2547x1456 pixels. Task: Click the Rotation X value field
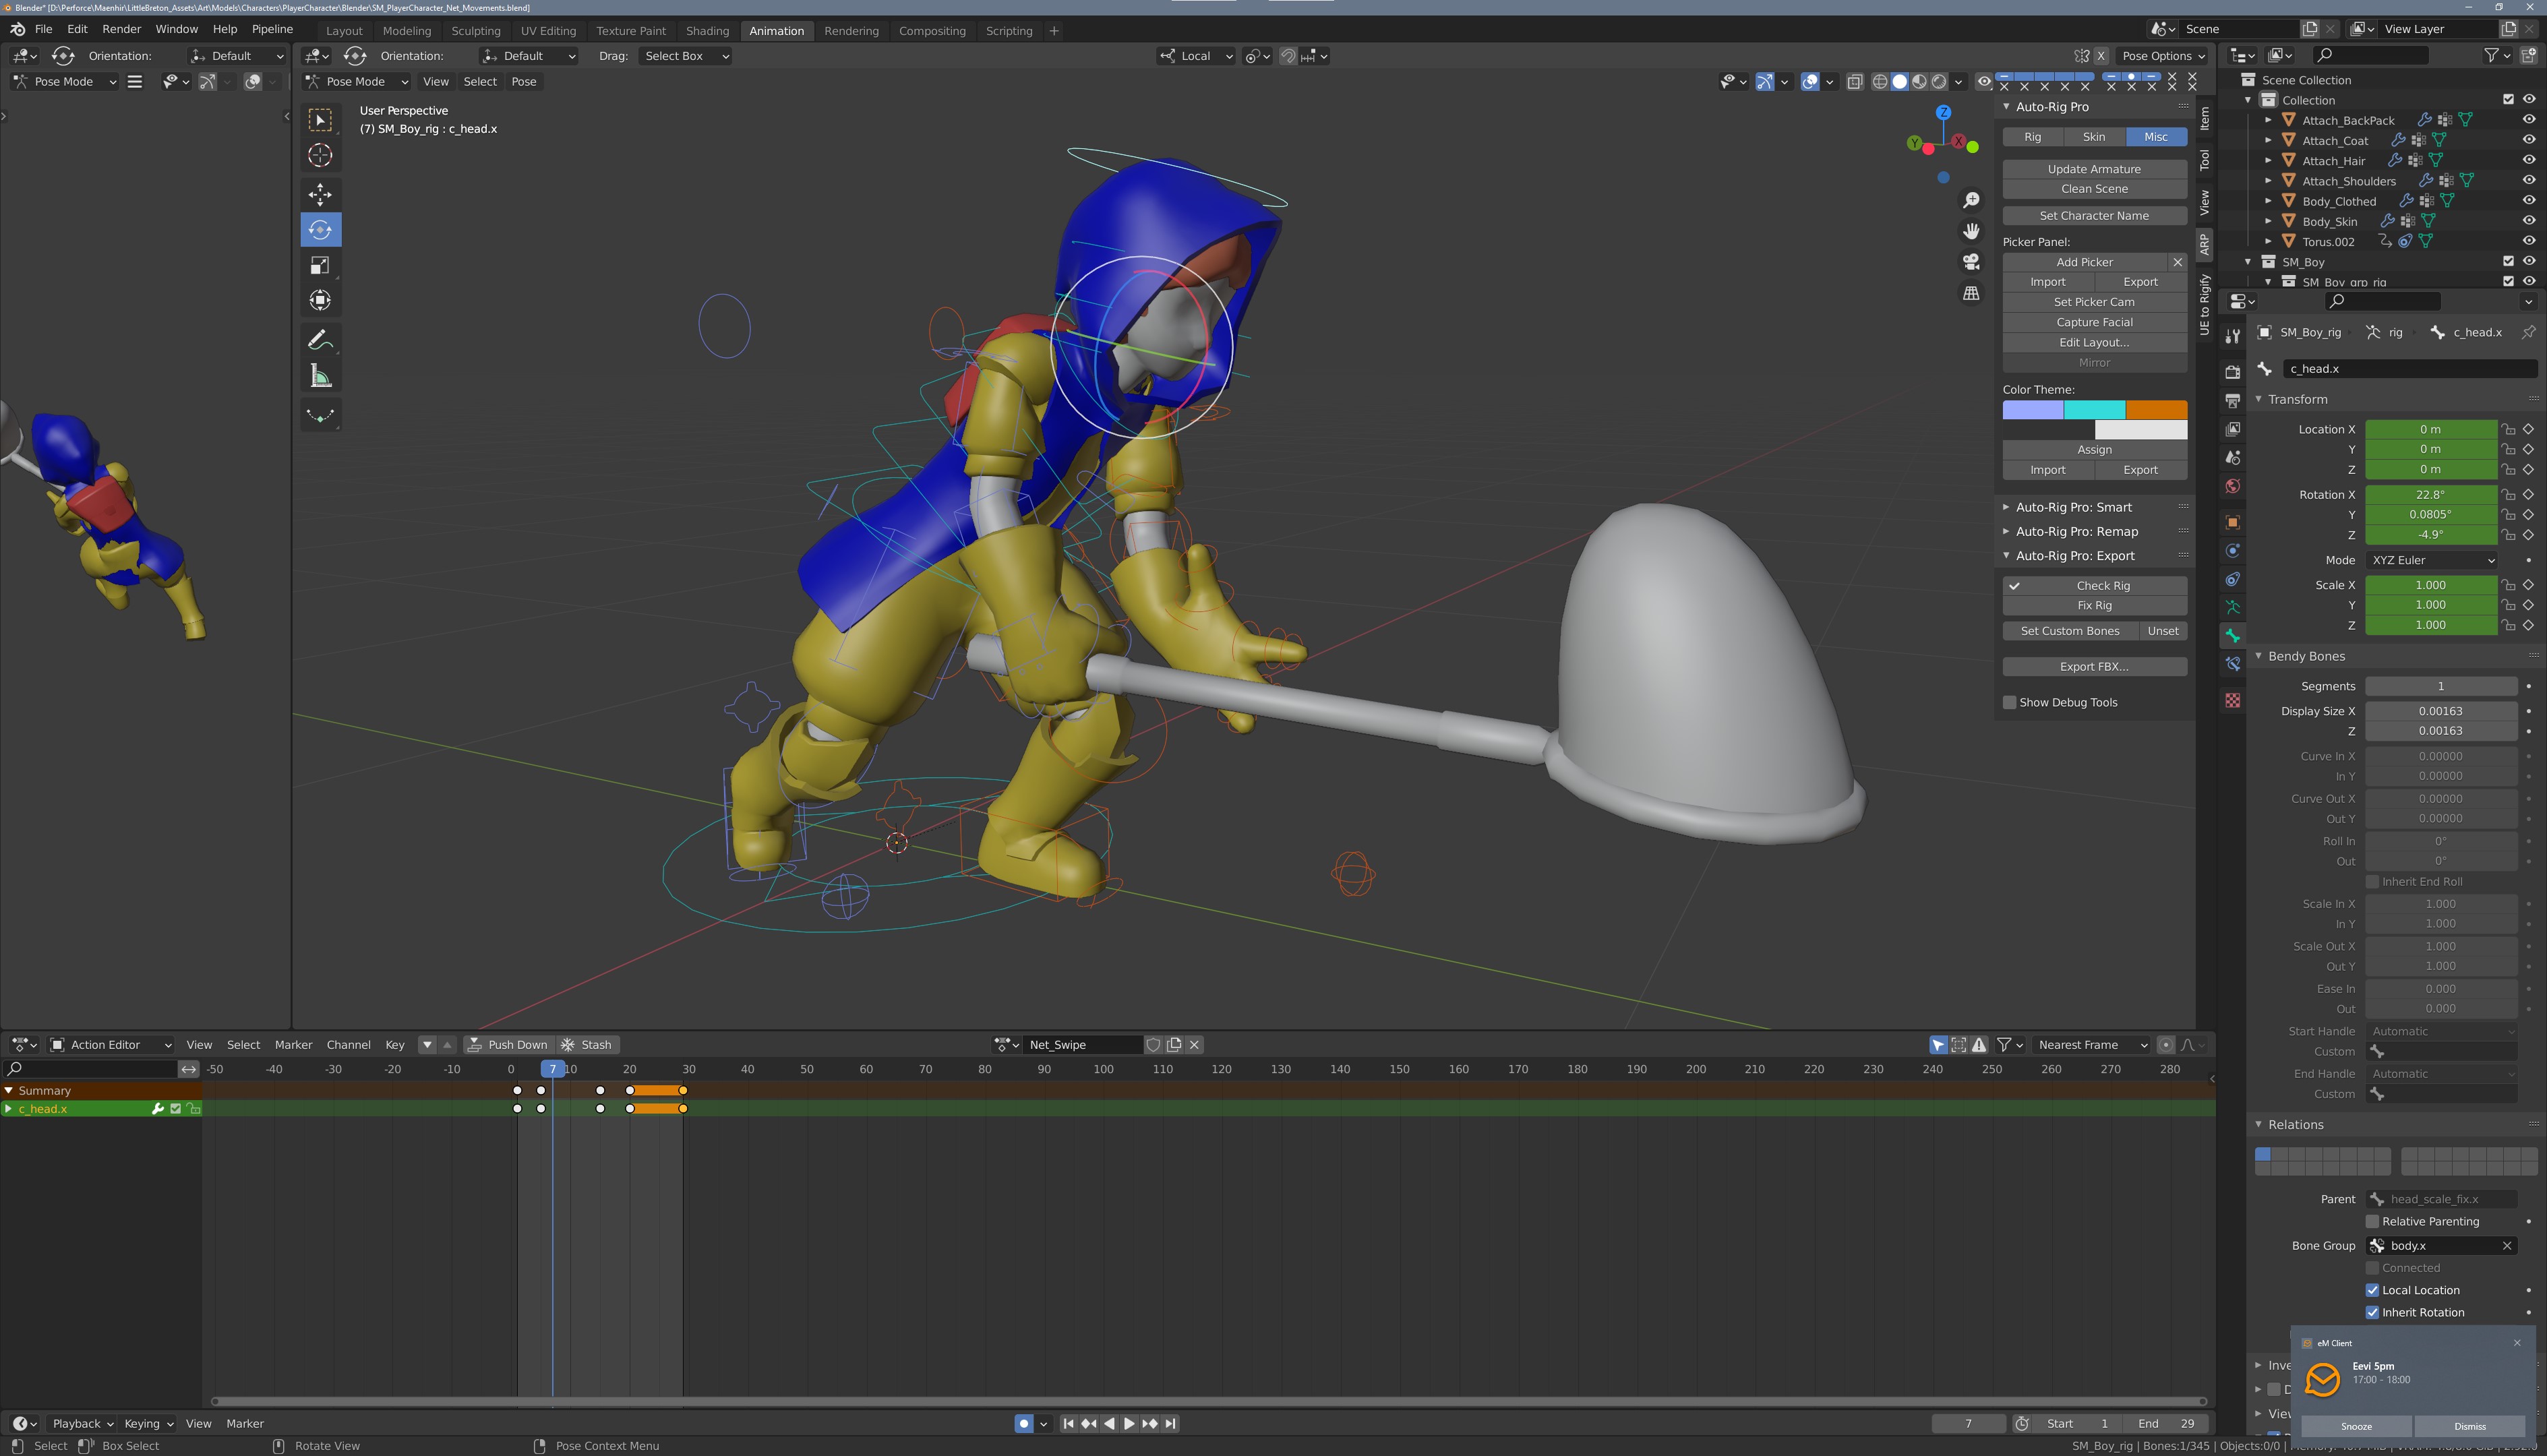coord(2430,494)
